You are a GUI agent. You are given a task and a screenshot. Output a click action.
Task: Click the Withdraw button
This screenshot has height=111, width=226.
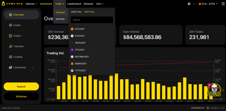(21, 96)
